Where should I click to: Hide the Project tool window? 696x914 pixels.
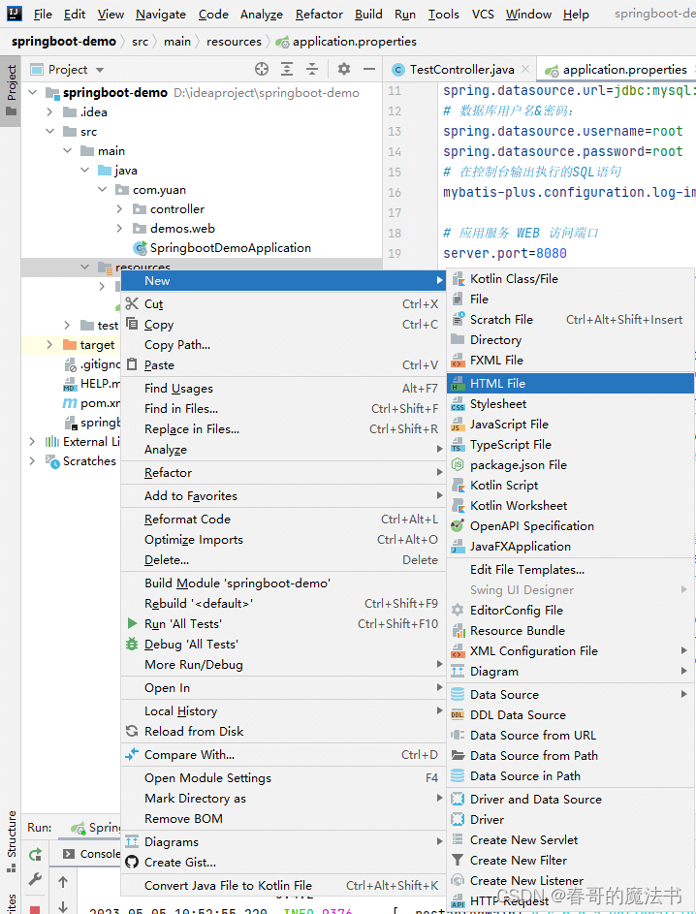[x=368, y=69]
